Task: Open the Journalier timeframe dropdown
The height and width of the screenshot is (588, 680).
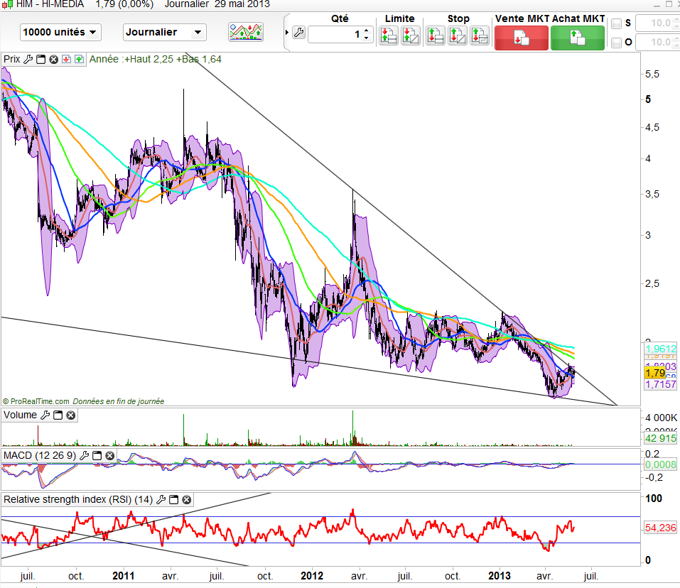Action: tap(164, 32)
